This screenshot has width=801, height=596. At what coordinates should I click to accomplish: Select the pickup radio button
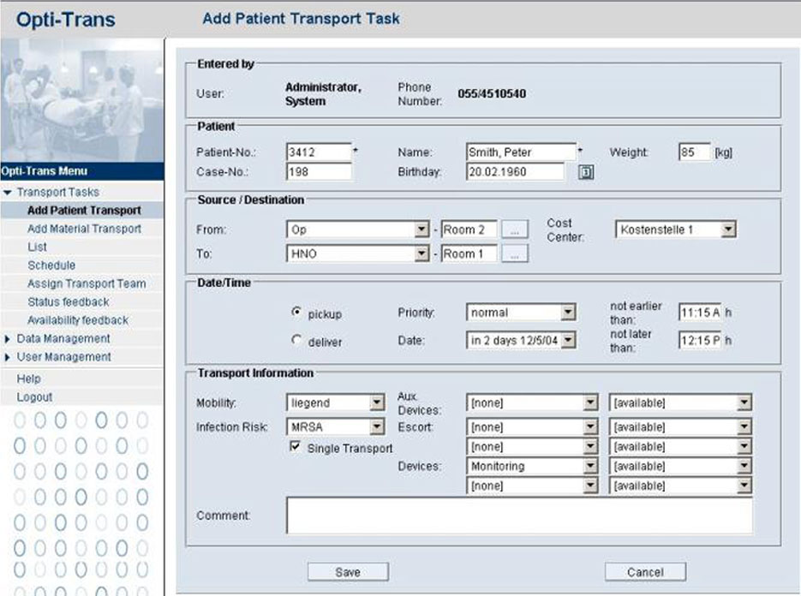pos(296,312)
